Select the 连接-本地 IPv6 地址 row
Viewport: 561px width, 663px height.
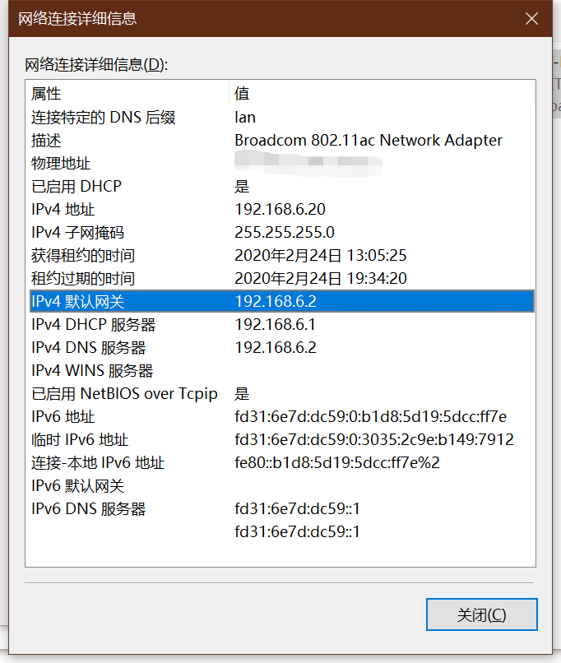(x=165, y=462)
